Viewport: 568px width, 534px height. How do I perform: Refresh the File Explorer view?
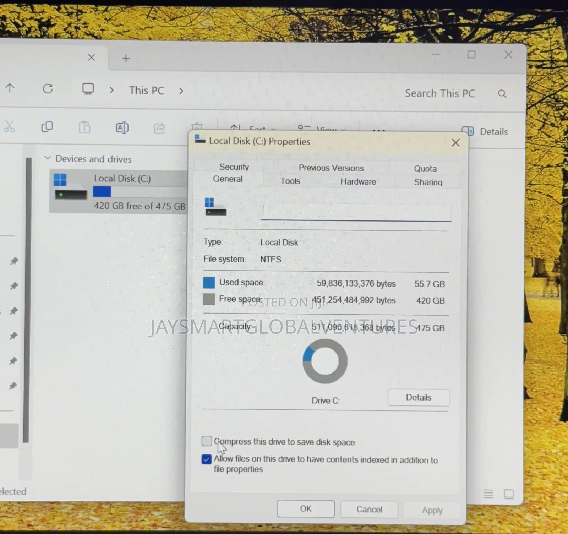tap(48, 89)
